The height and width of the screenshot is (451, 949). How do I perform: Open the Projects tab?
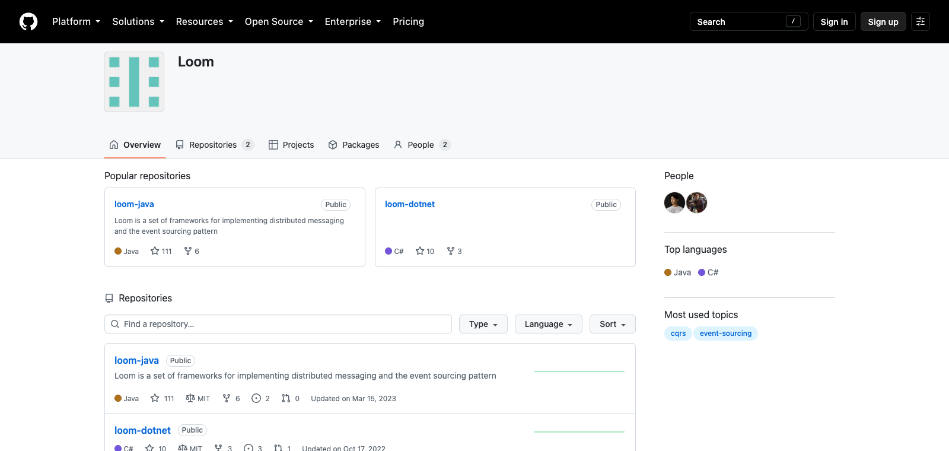pyautogui.click(x=291, y=145)
